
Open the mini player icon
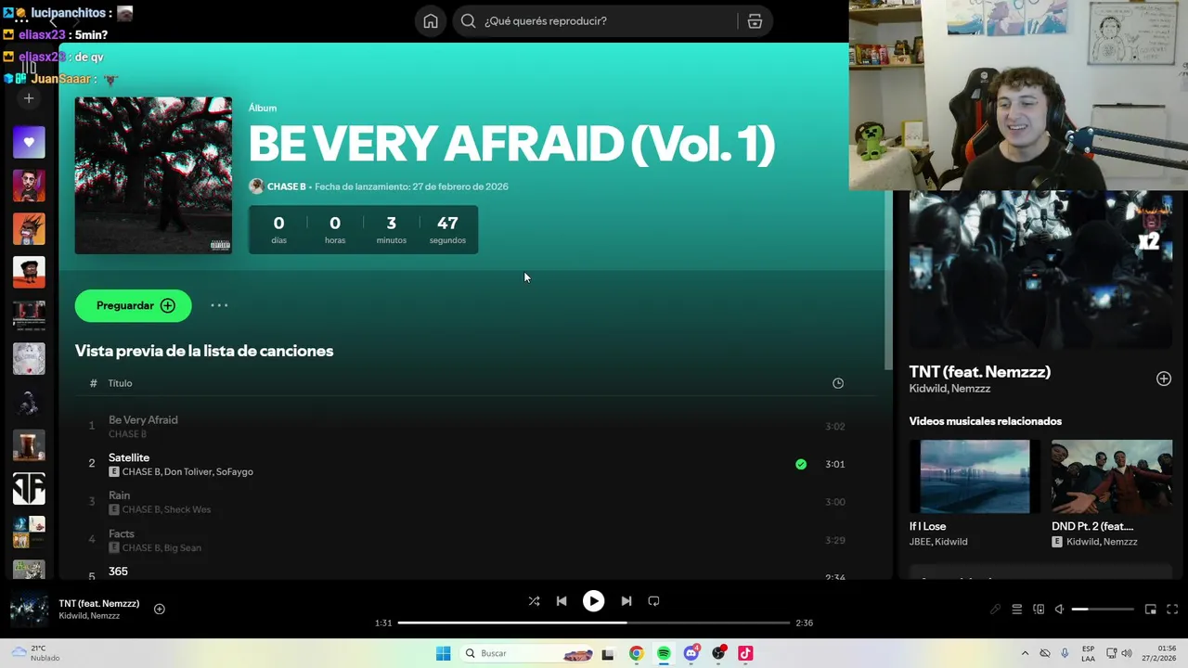click(x=1151, y=610)
